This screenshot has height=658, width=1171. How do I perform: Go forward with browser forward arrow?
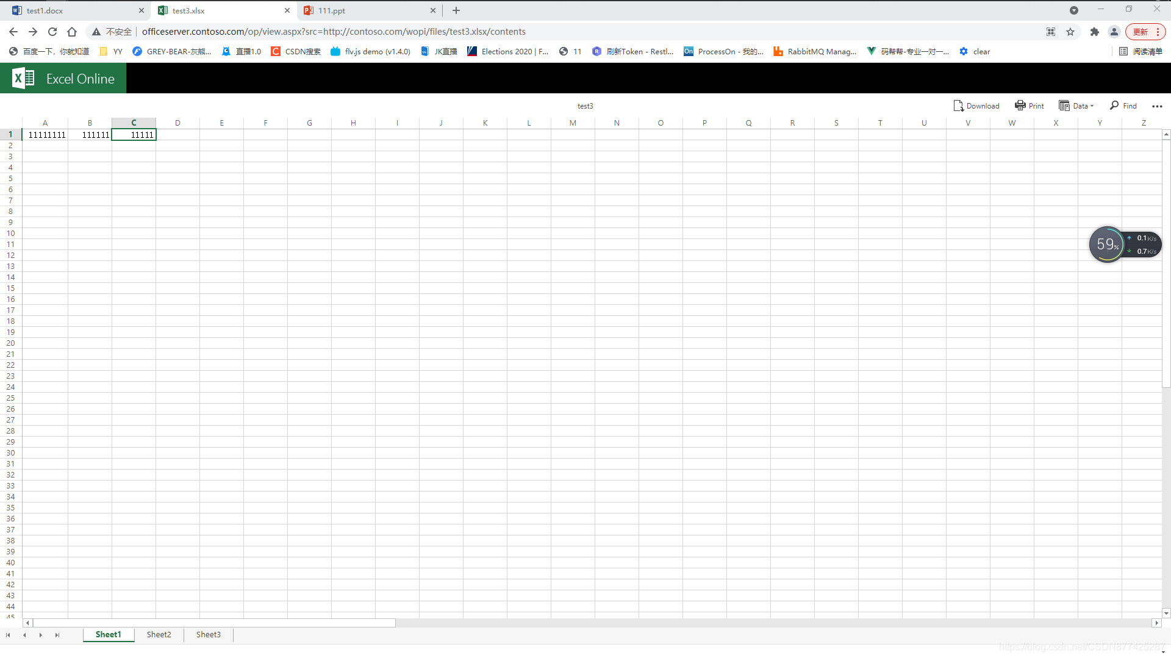[33, 32]
